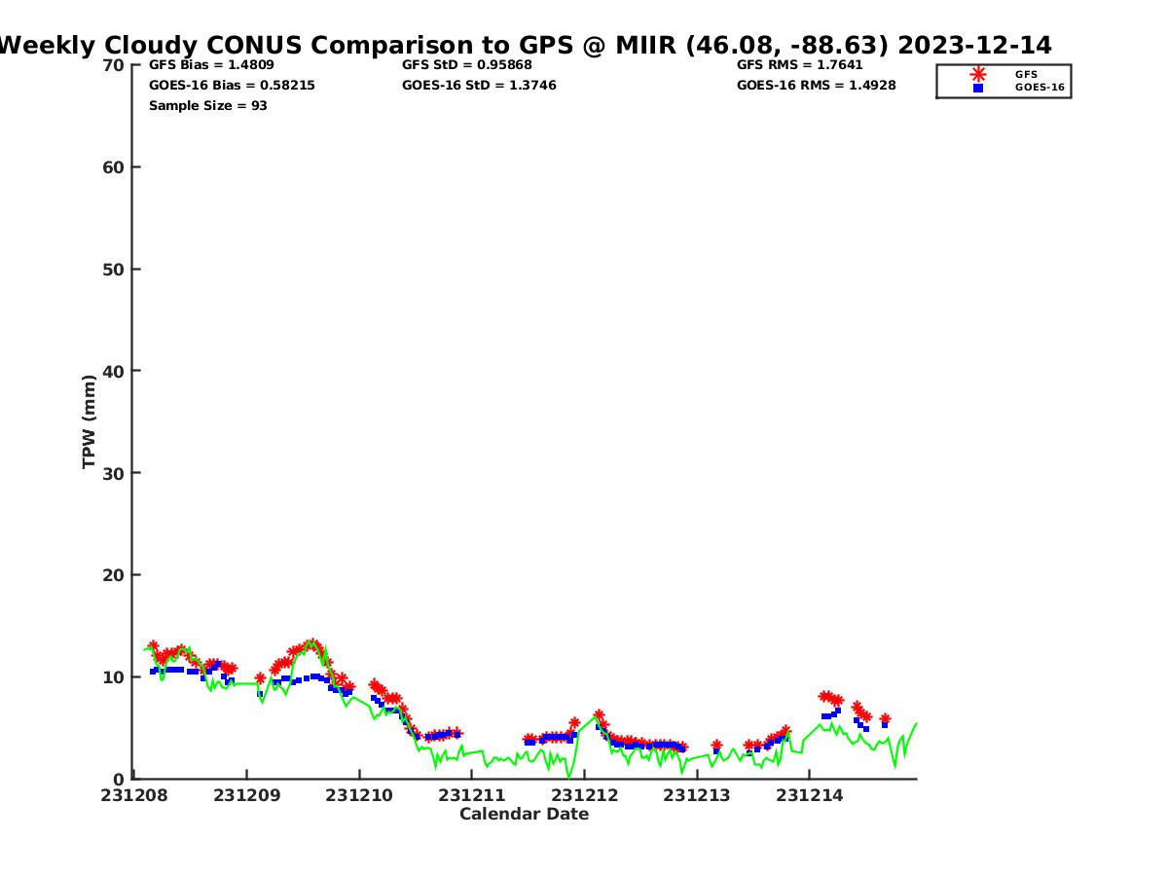Screen dimensions: 1168x876
Task: Click the plot title at top
Action: (526, 46)
